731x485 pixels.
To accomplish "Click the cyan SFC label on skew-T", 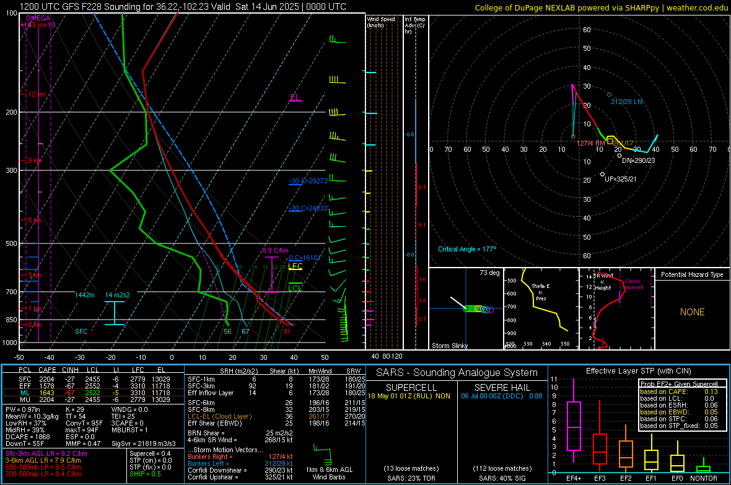I will coord(81,331).
